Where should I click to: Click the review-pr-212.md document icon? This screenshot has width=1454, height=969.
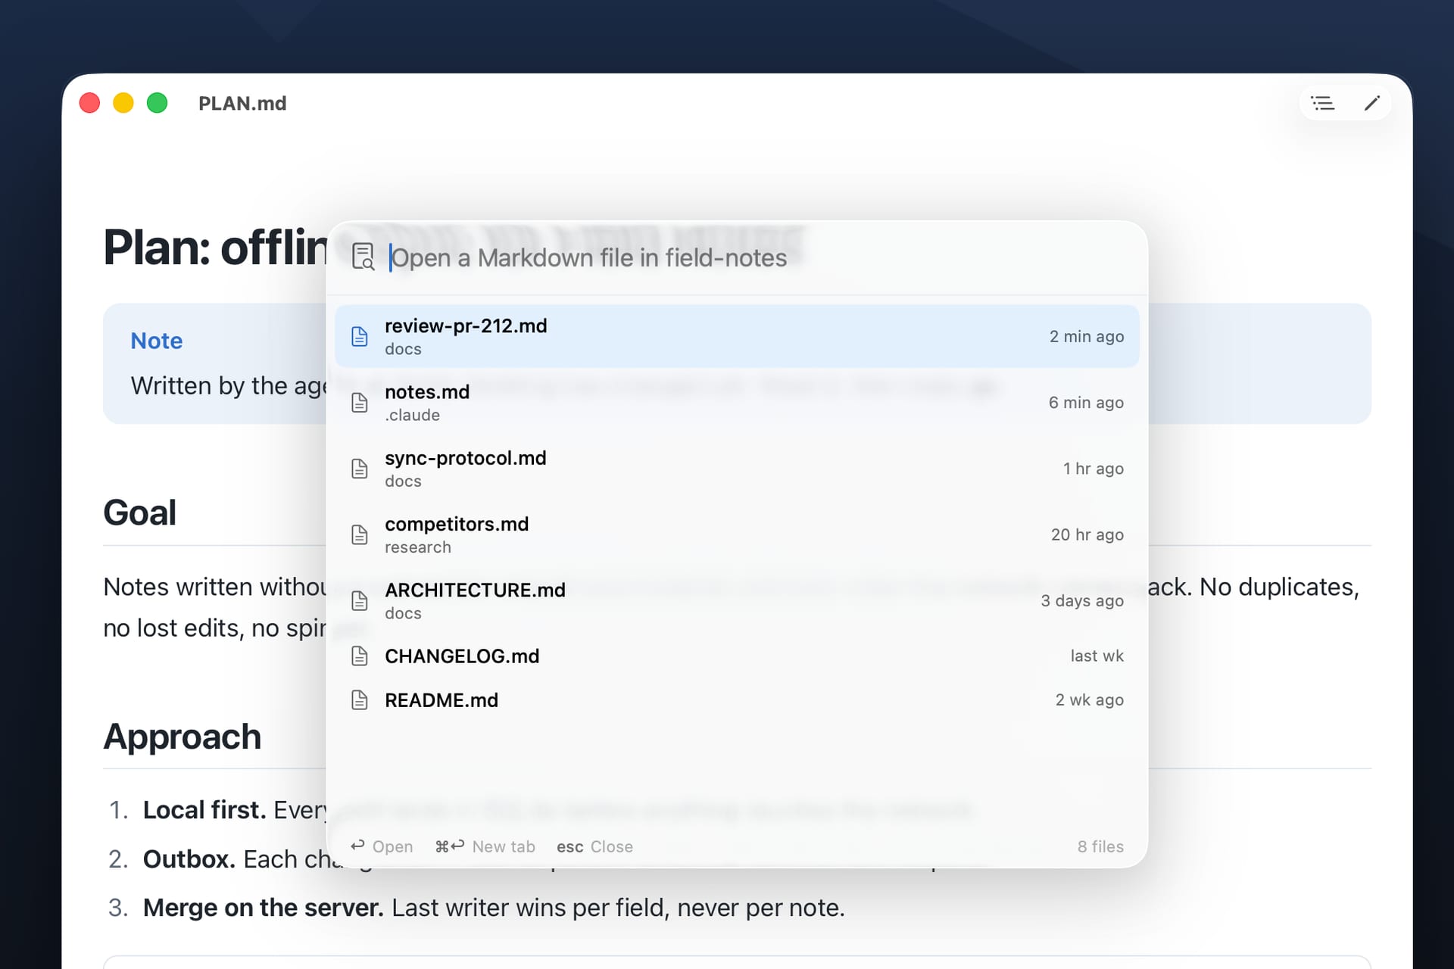tap(360, 336)
